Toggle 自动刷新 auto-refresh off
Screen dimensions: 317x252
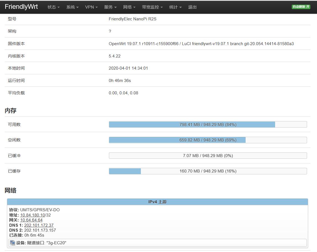pos(301,7)
